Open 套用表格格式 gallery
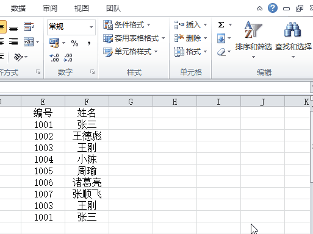The width and height of the screenshot is (313, 234). point(134,38)
